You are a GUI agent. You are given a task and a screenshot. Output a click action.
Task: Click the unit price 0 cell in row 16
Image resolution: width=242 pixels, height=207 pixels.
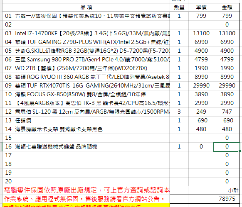(x=201, y=146)
